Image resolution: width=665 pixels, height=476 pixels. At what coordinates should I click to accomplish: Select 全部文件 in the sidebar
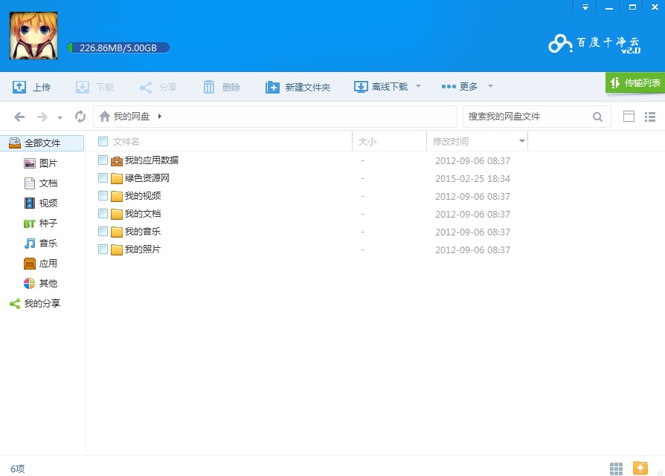coord(42,143)
